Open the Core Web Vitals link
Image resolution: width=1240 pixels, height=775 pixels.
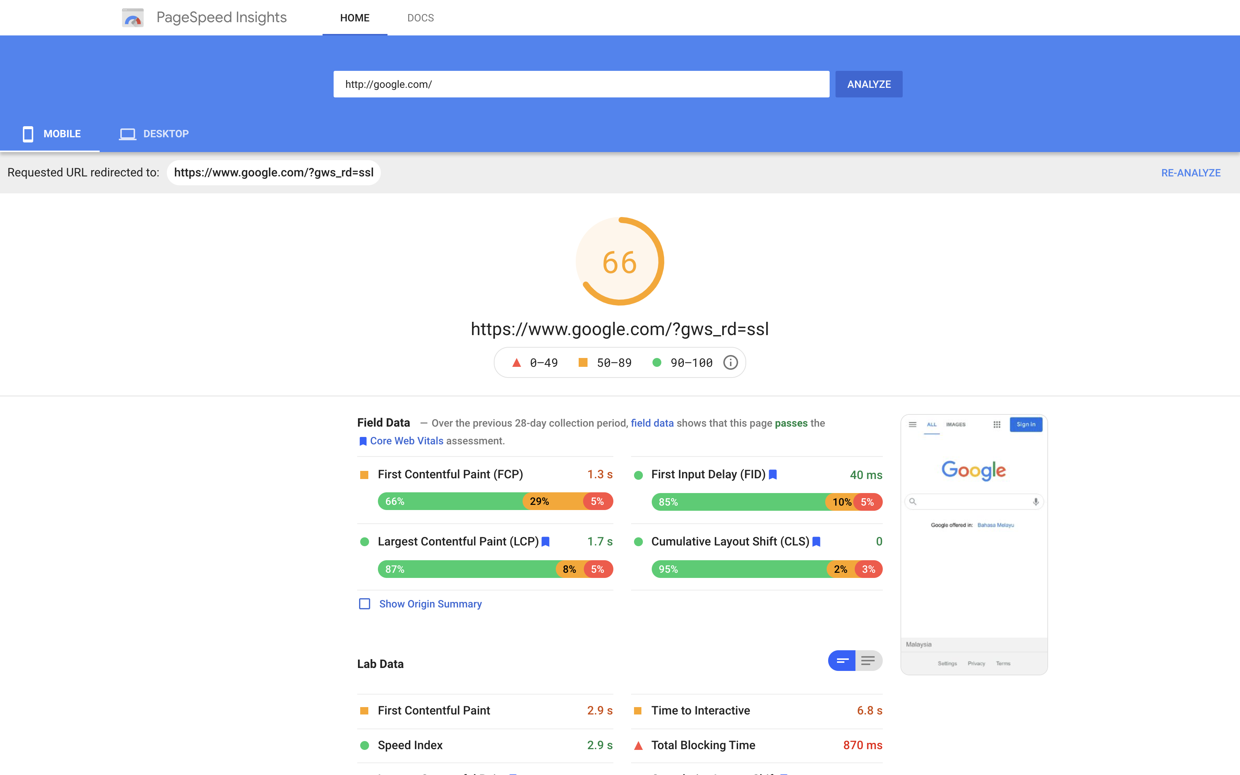(x=406, y=441)
